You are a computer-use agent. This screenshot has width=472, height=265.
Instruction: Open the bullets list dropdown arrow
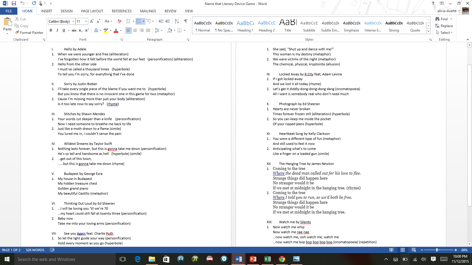pos(133,21)
